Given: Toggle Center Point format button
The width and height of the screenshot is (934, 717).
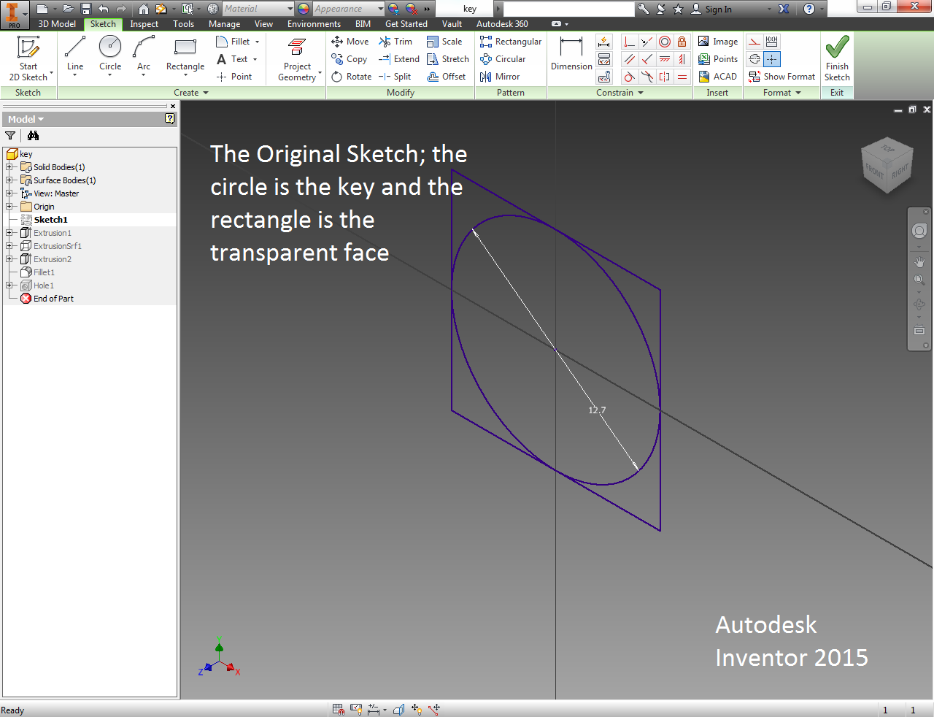Looking at the screenshot, I should [772, 59].
